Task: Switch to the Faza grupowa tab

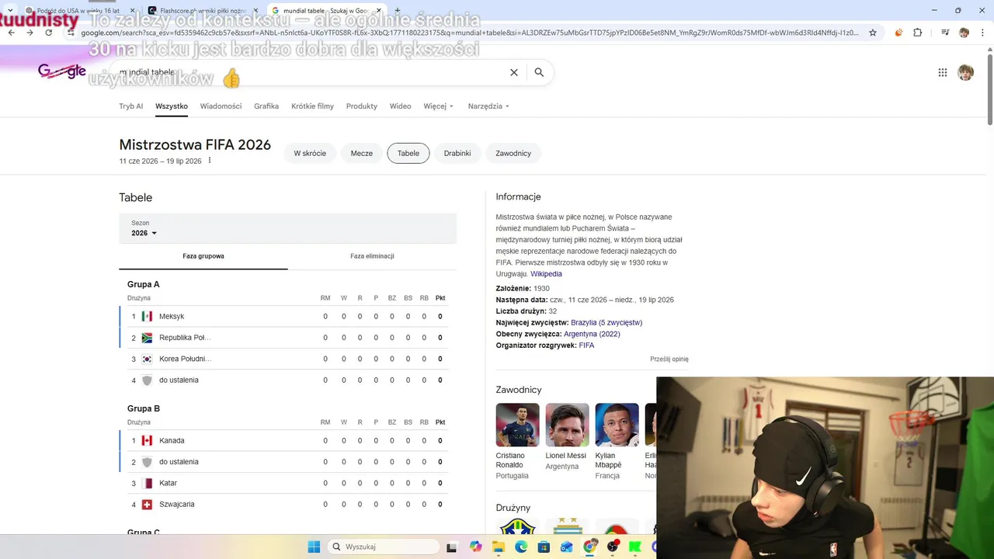Action: [x=203, y=256]
